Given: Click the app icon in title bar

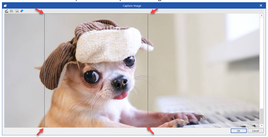Looking at the screenshot, I should tap(5, 6).
